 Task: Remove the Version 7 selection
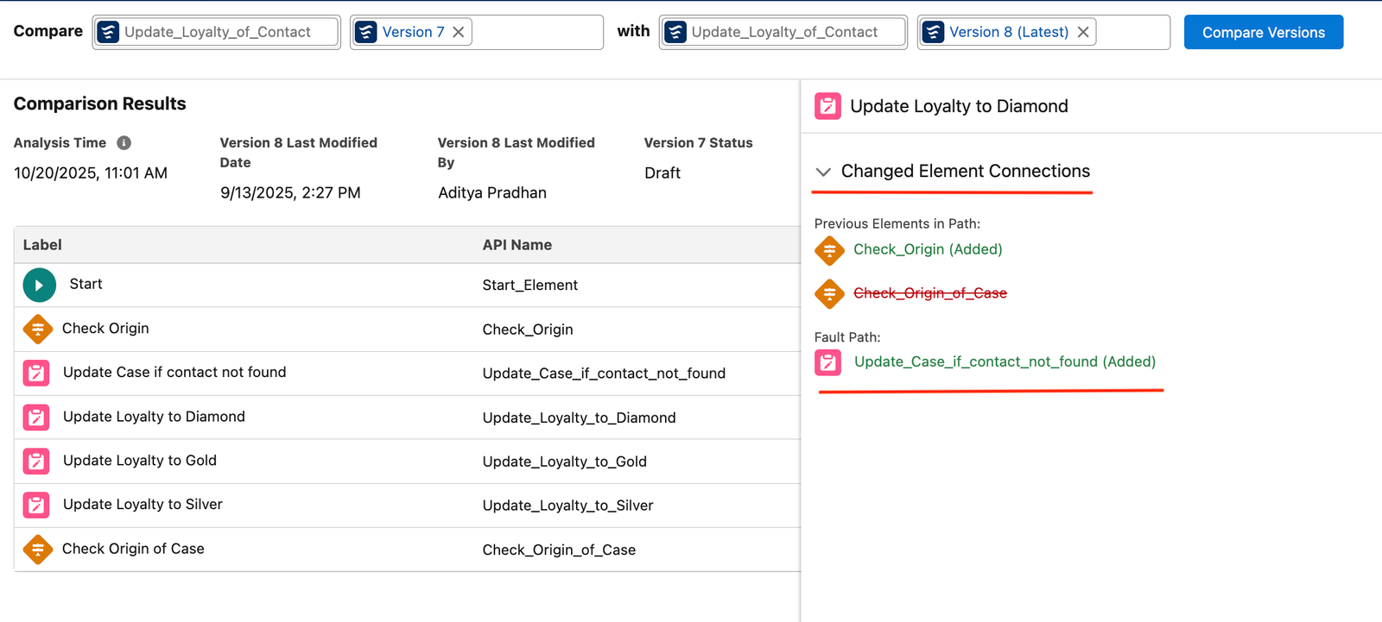pyautogui.click(x=459, y=32)
